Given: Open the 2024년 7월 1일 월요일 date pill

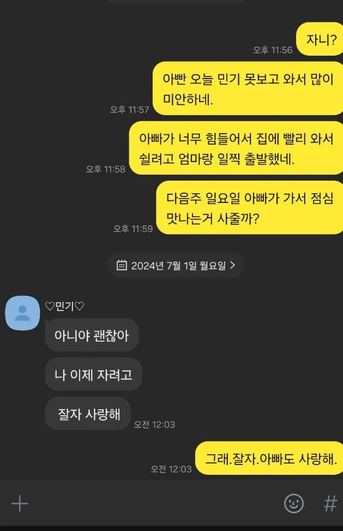Looking at the screenshot, I should [176, 265].
